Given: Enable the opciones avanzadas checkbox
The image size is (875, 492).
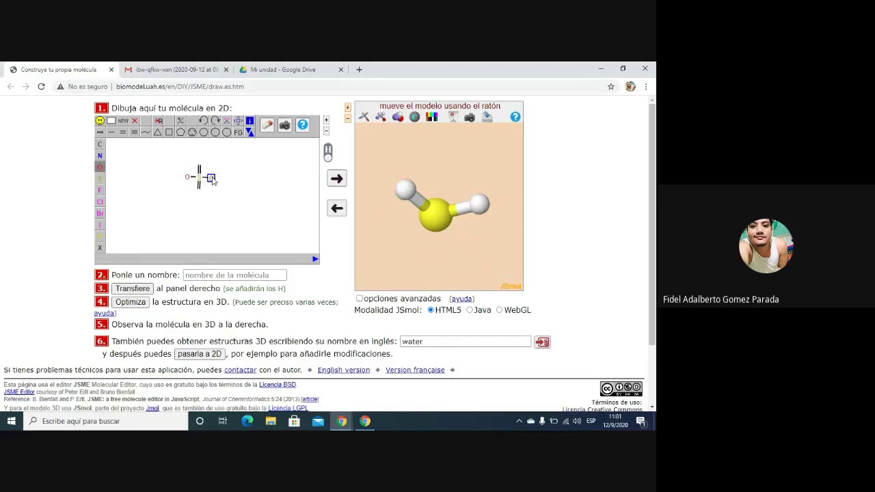Looking at the screenshot, I should (360, 299).
